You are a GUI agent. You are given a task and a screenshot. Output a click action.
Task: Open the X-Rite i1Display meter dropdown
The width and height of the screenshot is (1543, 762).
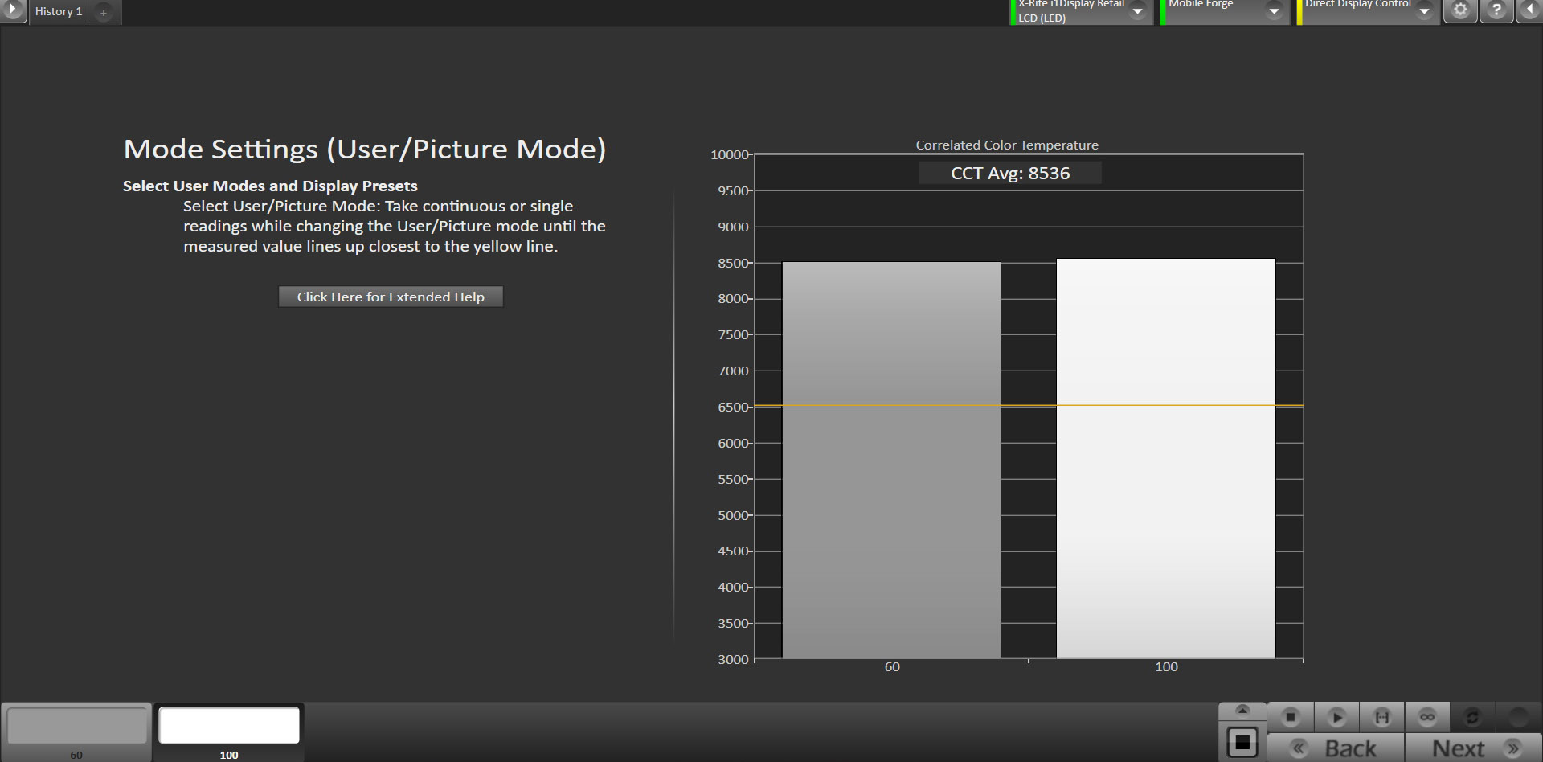[x=1137, y=11]
